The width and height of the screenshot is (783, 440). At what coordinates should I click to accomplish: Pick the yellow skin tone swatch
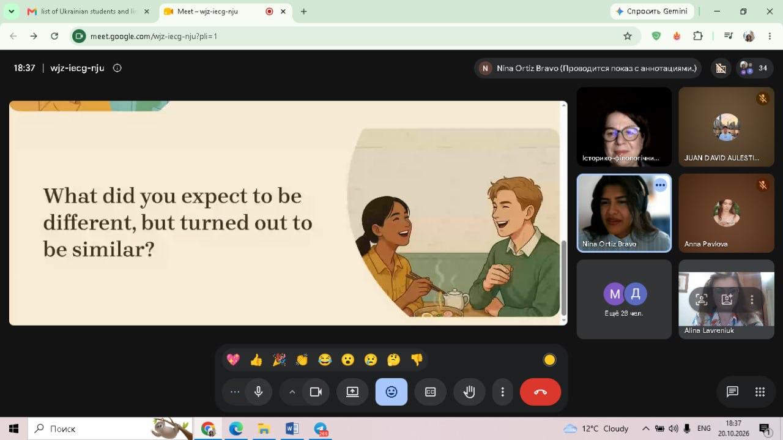coord(549,360)
